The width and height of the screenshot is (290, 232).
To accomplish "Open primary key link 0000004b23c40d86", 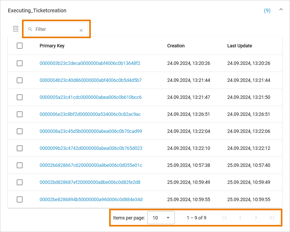I will pos(91,80).
